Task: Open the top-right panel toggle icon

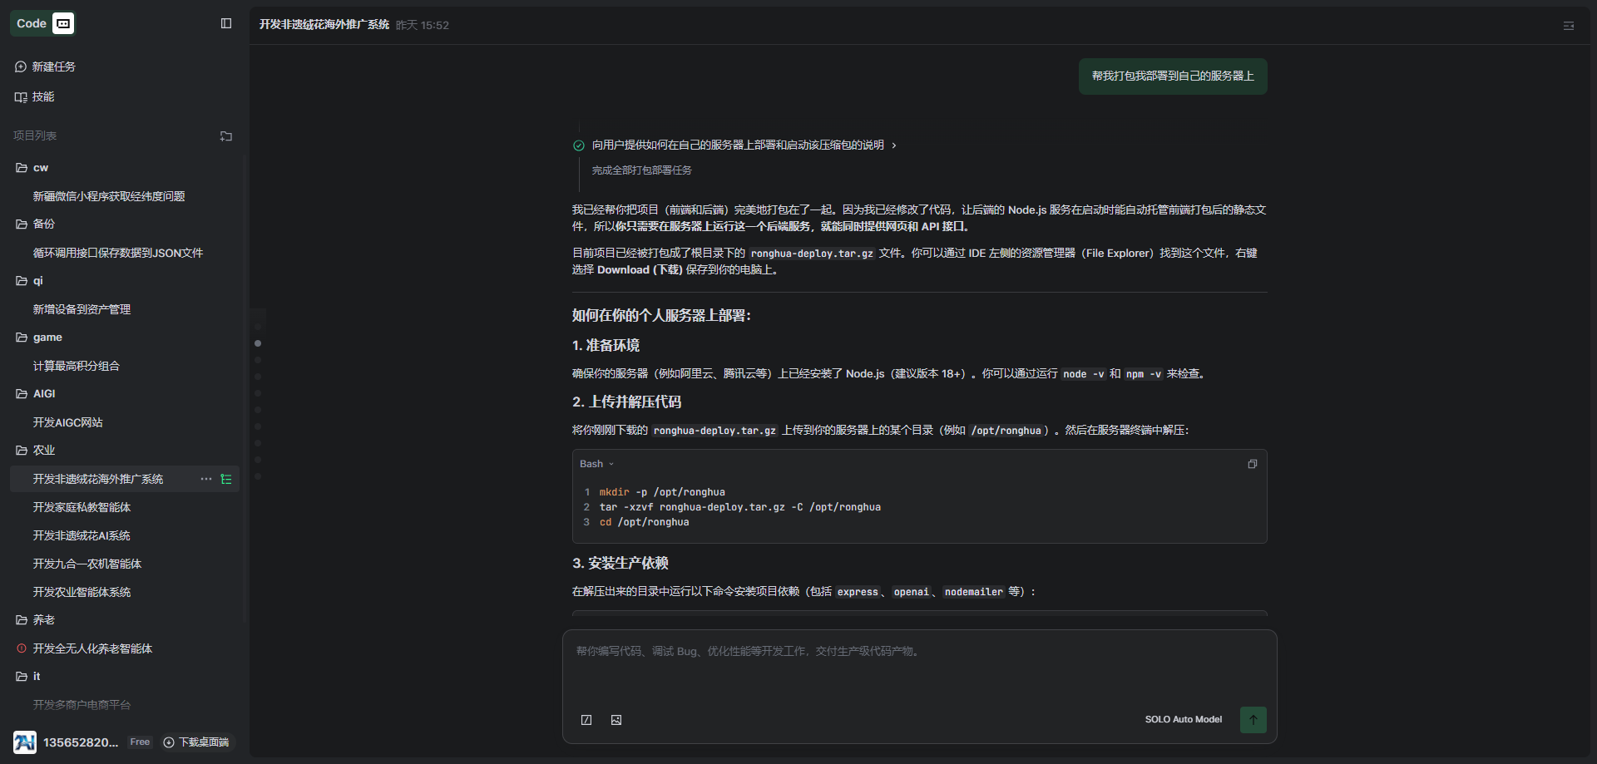Action: [1568, 26]
